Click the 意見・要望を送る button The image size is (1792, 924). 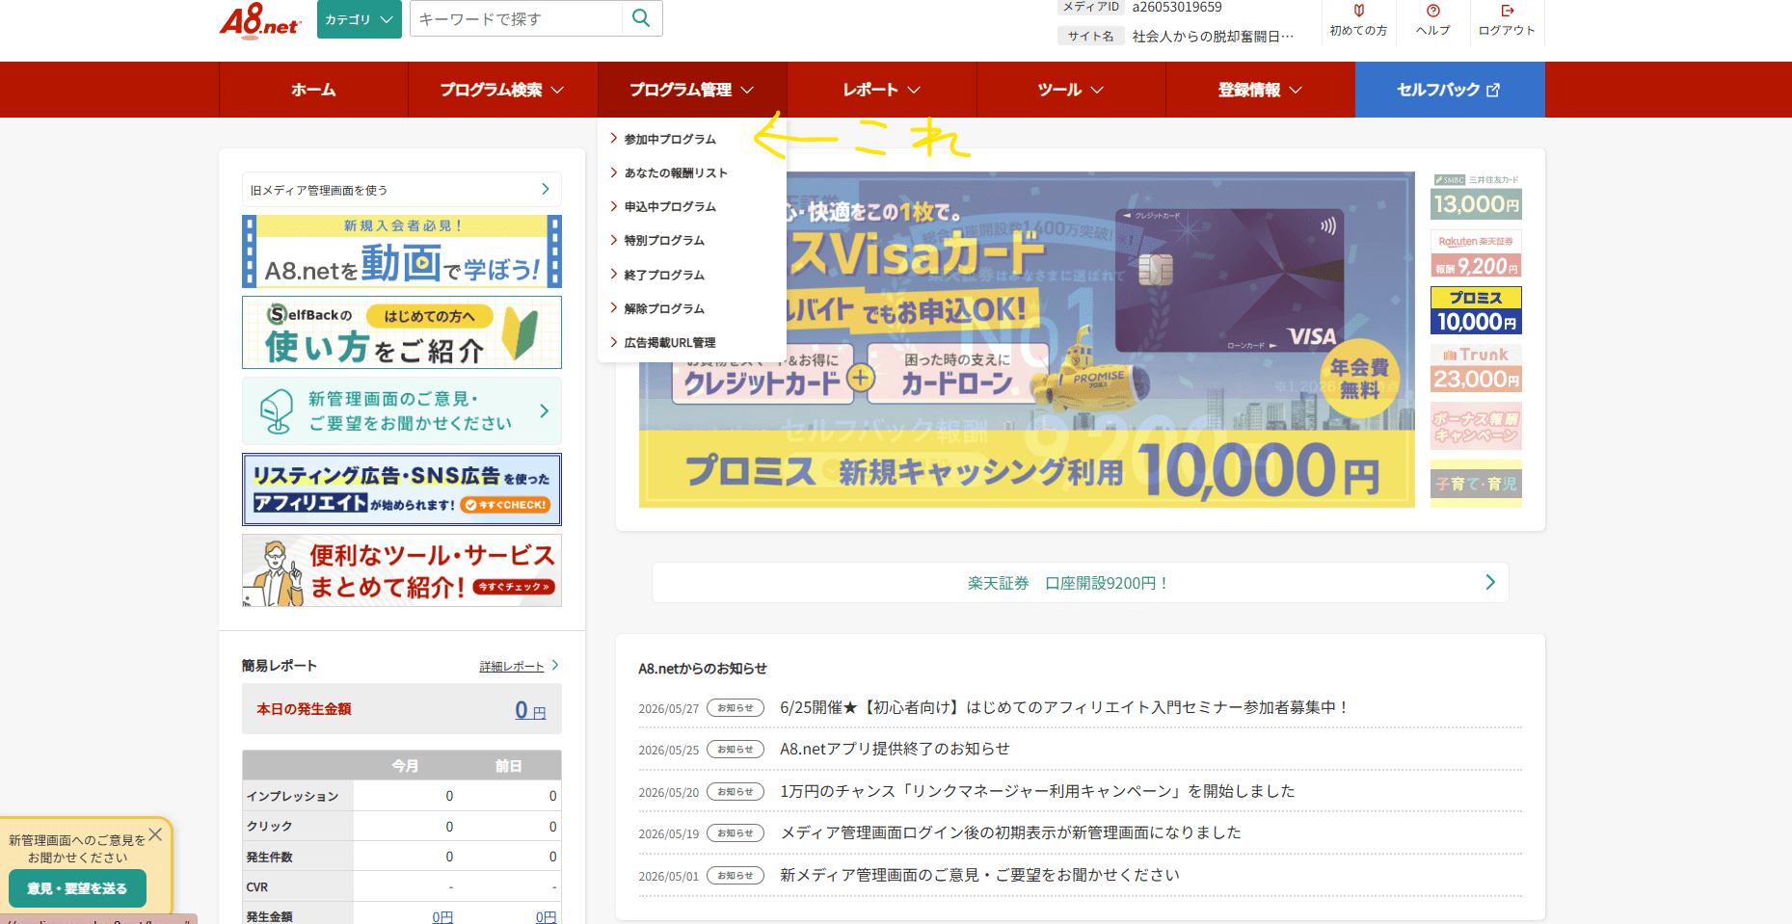[x=77, y=888]
